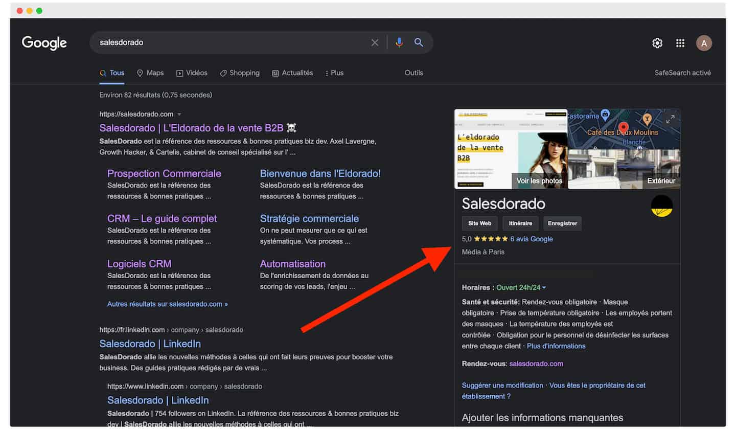Screen dimensions: 736x429
Task: Click the Site Web button
Action: pyautogui.click(x=479, y=223)
